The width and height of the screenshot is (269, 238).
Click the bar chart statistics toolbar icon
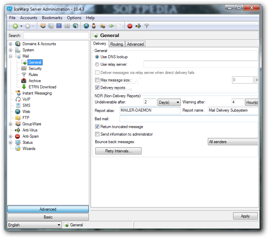coord(67,26)
